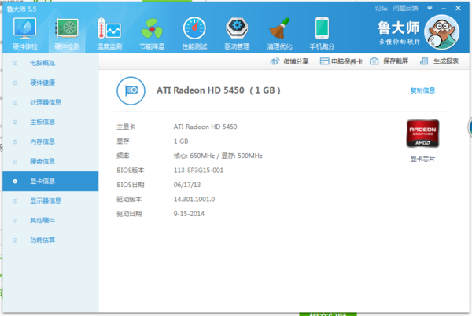The height and width of the screenshot is (316, 472).
Task: Click driver version 14.301.1001.0
Action: (x=194, y=200)
